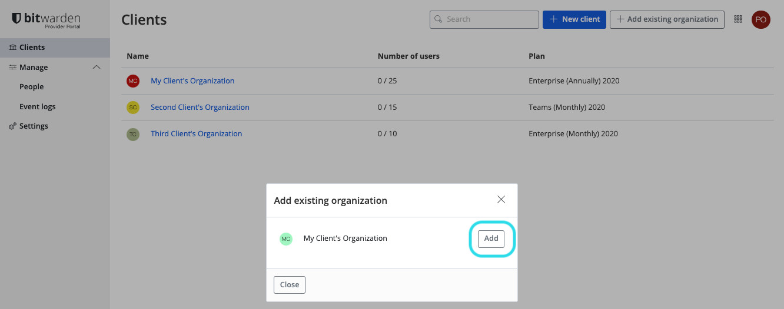Go to Event logs page

pyautogui.click(x=38, y=106)
